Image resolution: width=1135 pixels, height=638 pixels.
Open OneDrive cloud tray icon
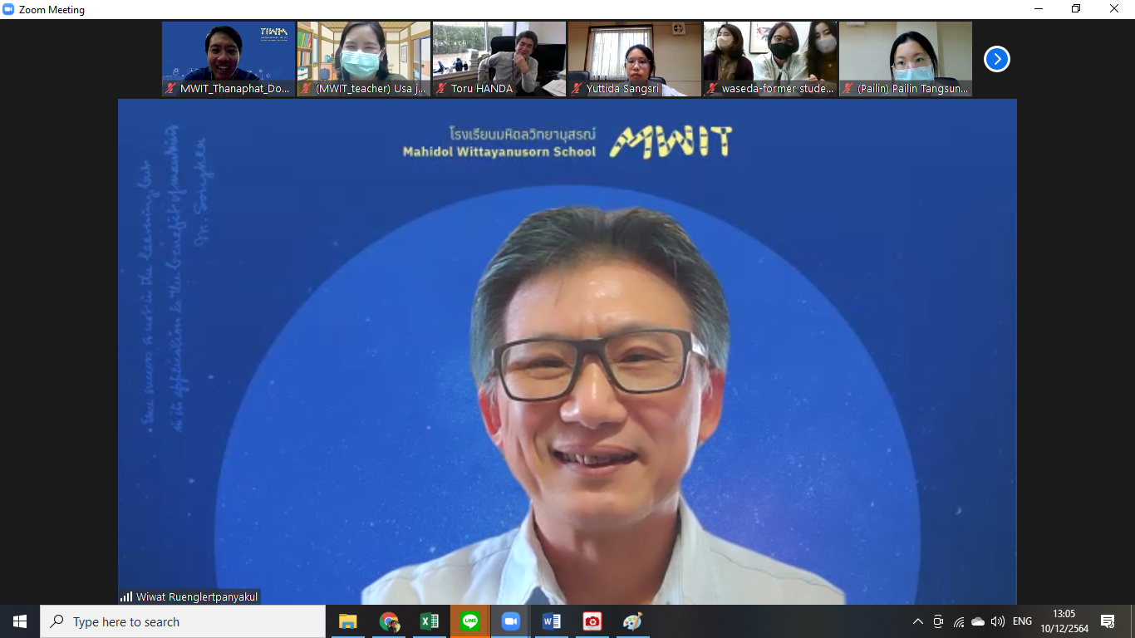978,621
